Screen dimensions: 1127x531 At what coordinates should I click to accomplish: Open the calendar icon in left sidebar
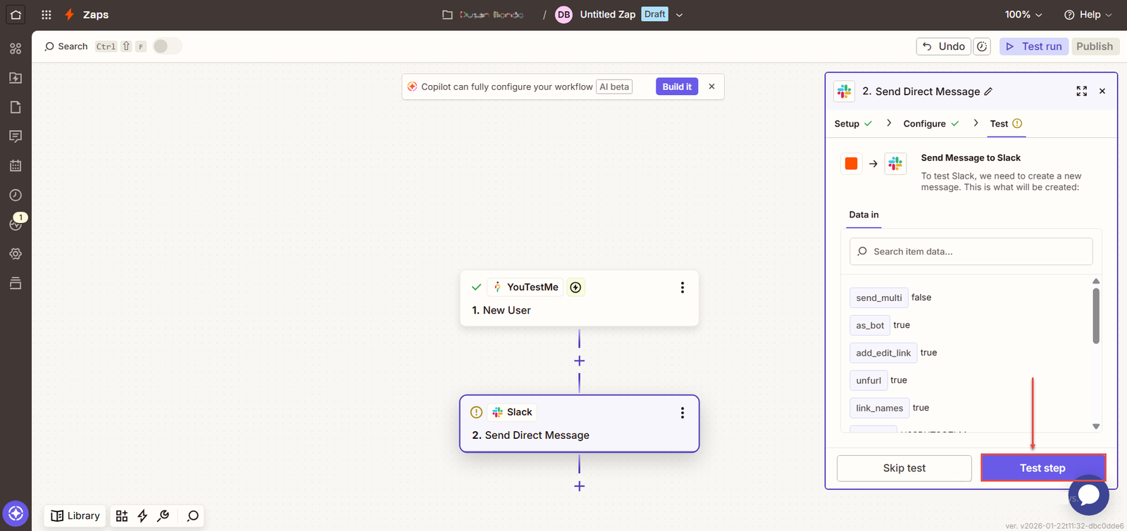(15, 166)
